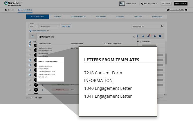Click the table scroll up arrow
Viewport: 193px width, 121px height.
click(x=166, y=41)
